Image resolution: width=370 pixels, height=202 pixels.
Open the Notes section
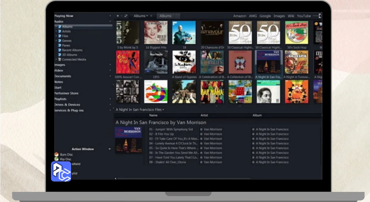[59, 82]
